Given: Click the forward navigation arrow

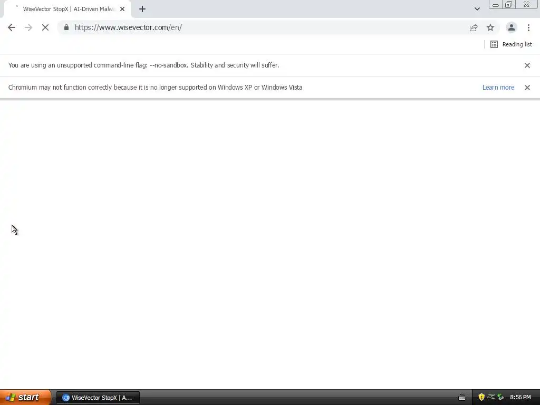Looking at the screenshot, I should point(28,27).
